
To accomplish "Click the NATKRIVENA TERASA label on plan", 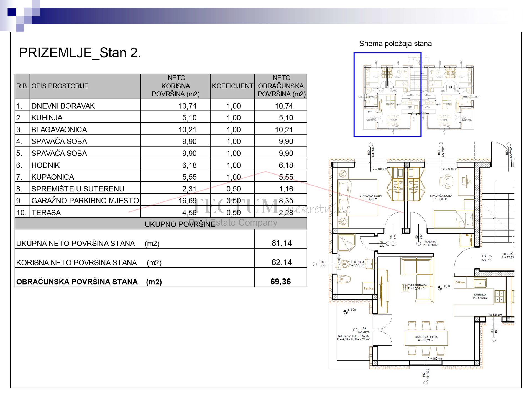I will click(x=353, y=336).
